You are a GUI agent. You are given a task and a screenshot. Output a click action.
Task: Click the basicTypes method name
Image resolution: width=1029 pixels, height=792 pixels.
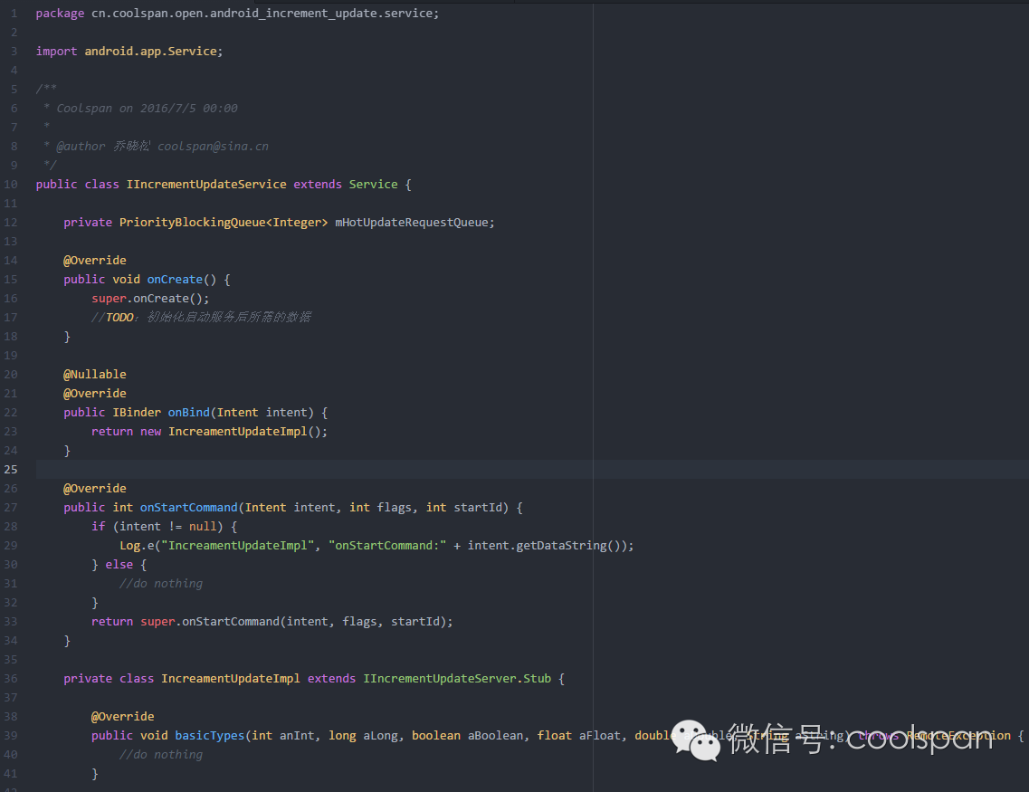tap(209, 736)
